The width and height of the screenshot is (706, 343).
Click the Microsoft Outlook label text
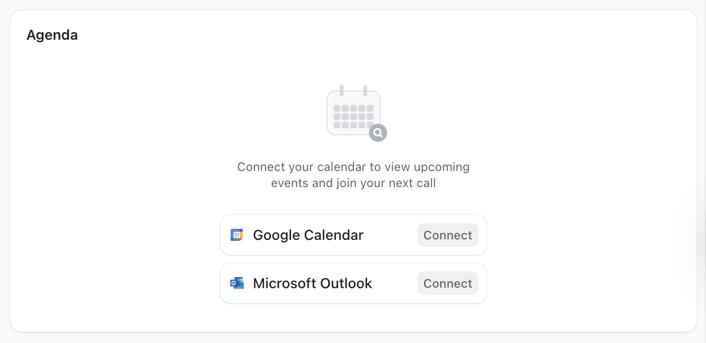tap(312, 283)
